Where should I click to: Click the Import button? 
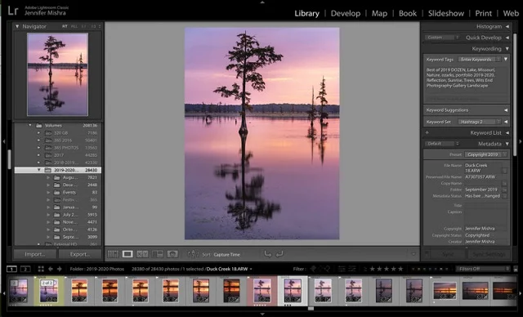(x=35, y=254)
